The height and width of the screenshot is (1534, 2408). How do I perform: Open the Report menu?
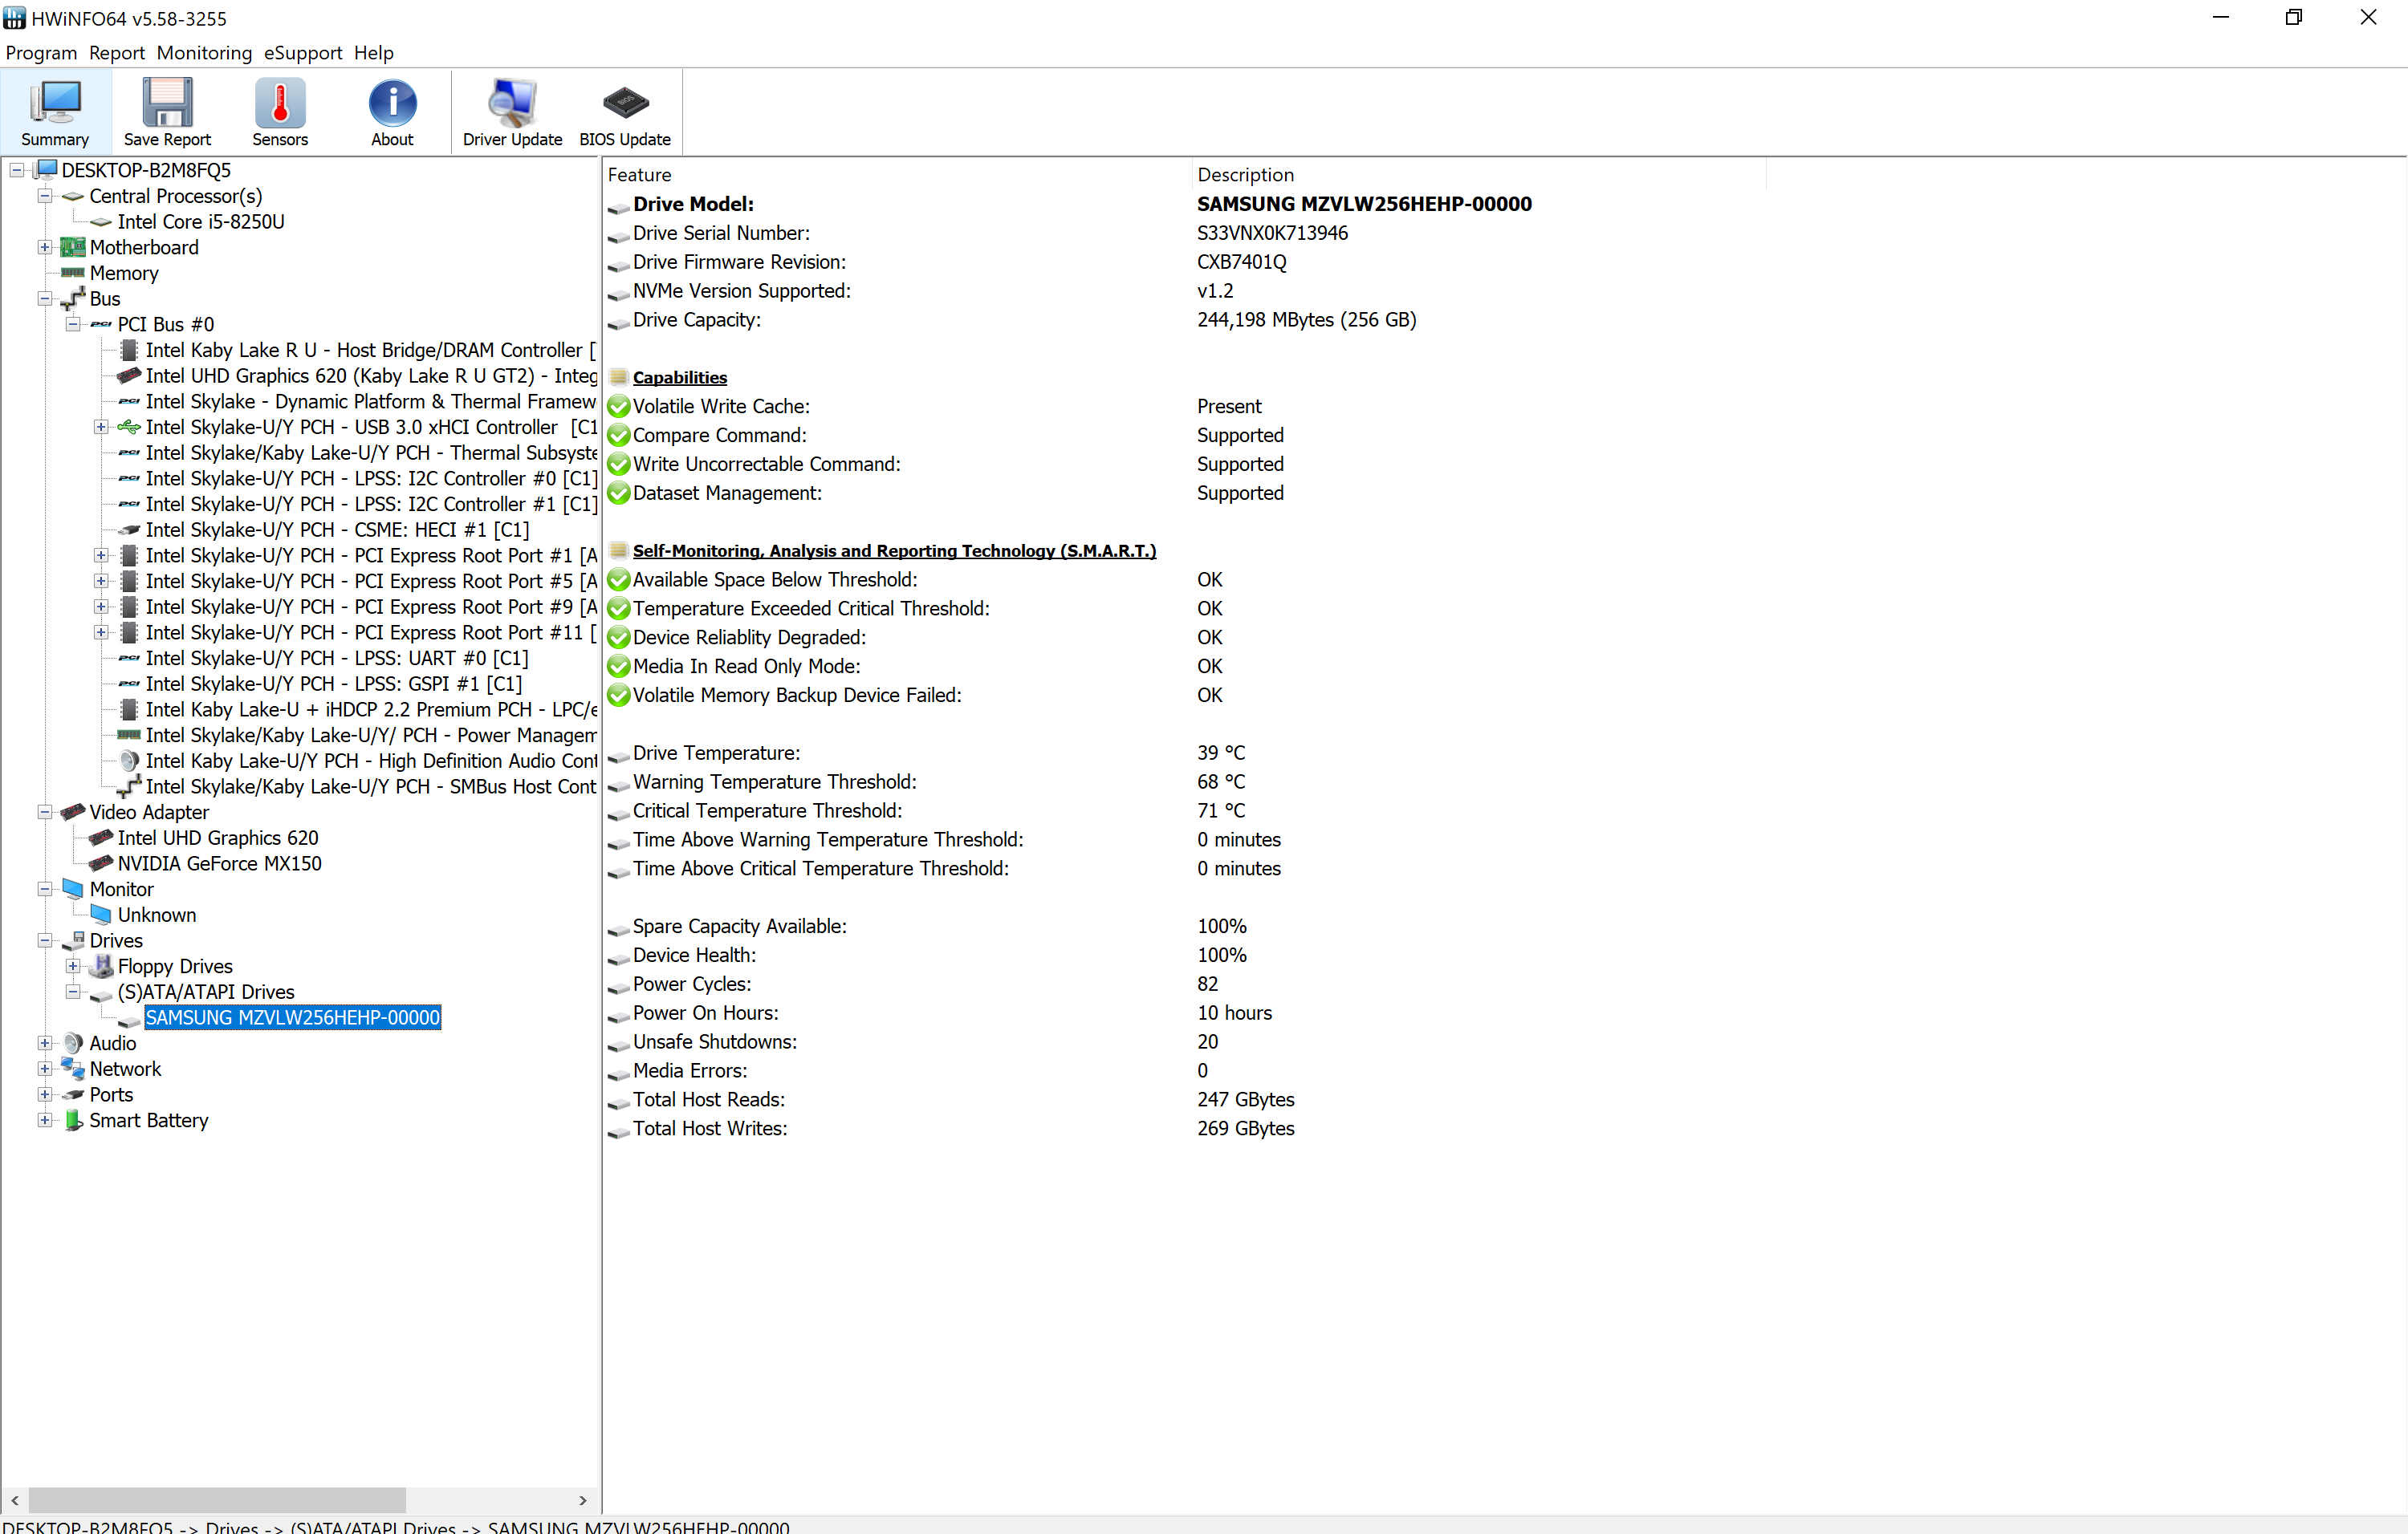point(117,53)
